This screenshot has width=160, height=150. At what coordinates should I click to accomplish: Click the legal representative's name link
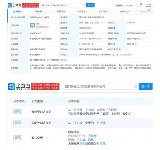click(x=38, y=24)
